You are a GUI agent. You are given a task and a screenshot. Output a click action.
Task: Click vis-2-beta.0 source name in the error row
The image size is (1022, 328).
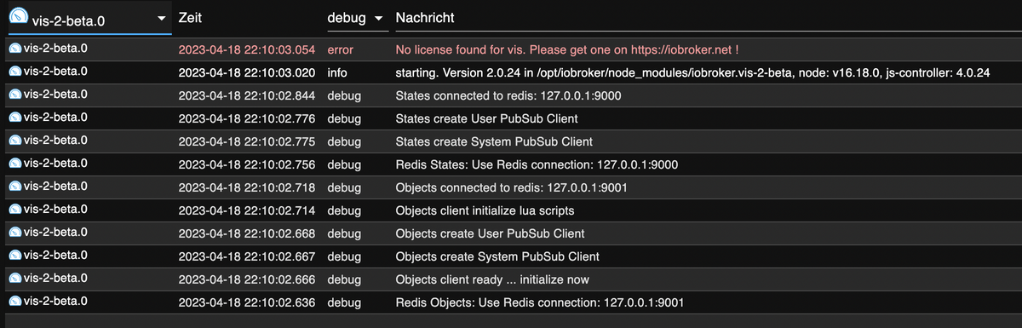[x=55, y=49]
